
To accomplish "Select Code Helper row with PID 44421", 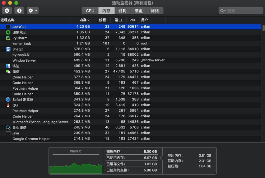I will (130, 77).
